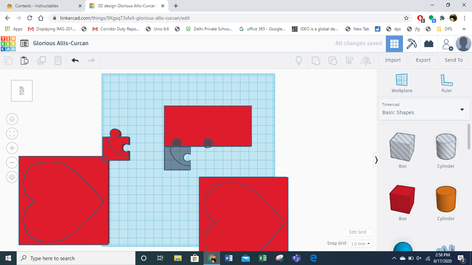Reload the Tinkercad page
This screenshot has width=472, height=265.
click(x=30, y=18)
